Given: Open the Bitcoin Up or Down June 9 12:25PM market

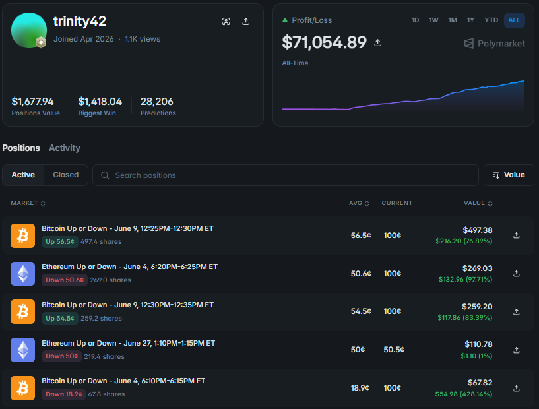Looking at the screenshot, I should click(x=127, y=228).
